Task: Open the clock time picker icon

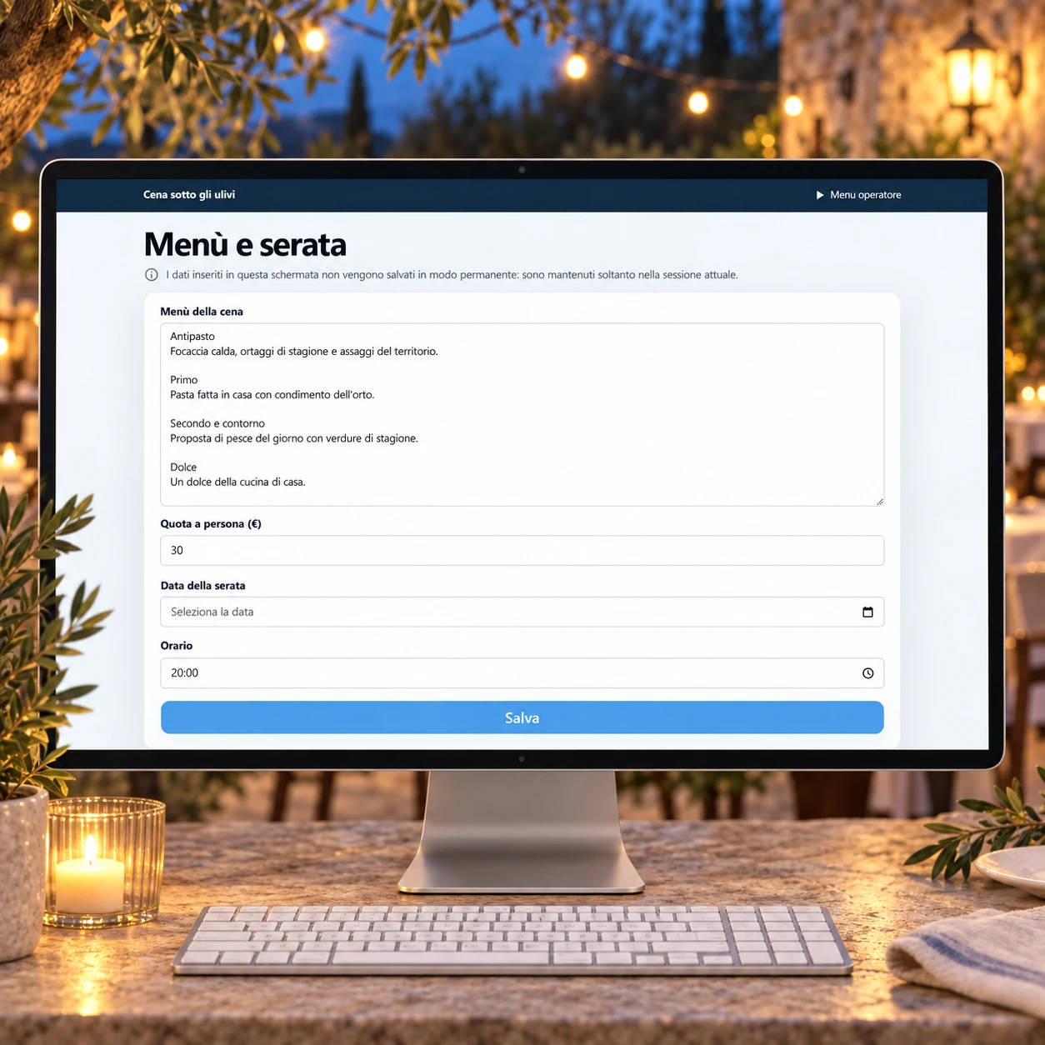Action: tap(867, 673)
